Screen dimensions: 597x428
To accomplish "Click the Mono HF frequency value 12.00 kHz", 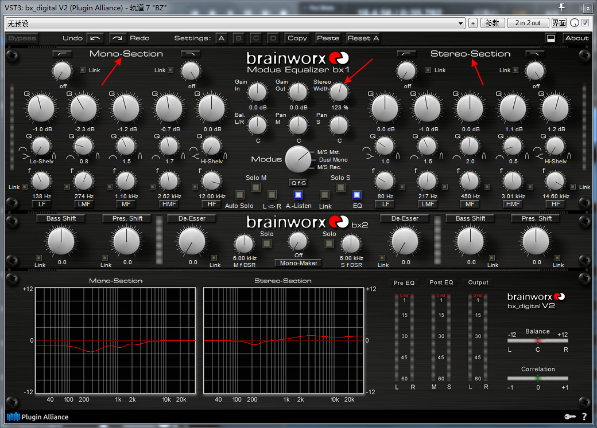I will click(x=212, y=196).
